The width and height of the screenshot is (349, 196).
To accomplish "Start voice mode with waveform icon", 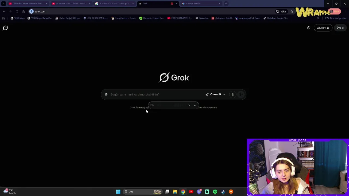I will pos(241,94).
